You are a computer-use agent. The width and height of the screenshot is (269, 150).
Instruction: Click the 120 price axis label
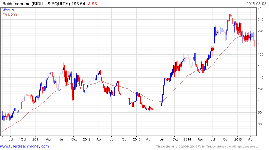(260, 89)
